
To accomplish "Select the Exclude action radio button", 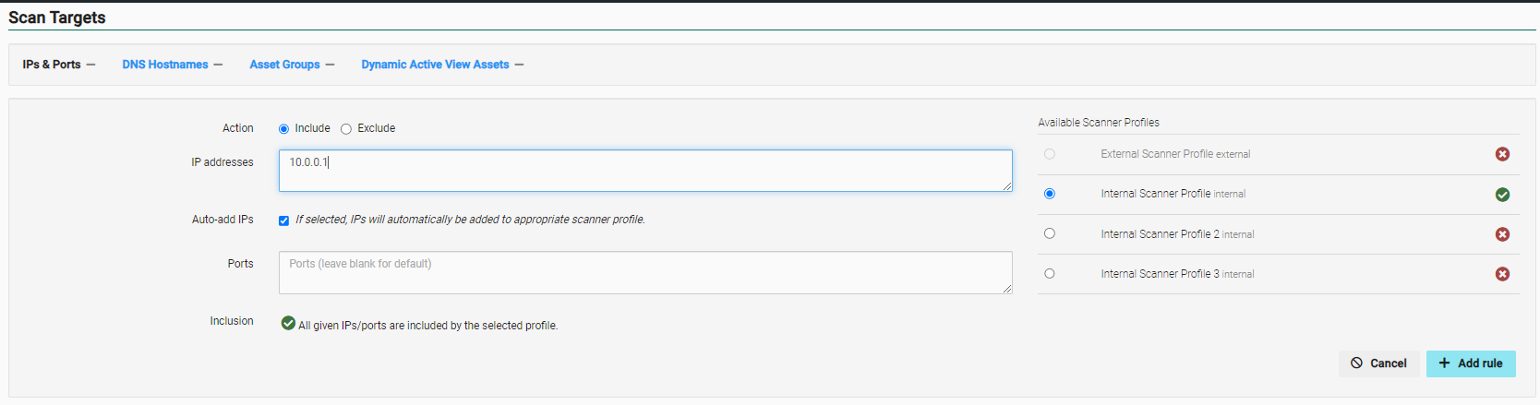I will 346,129.
